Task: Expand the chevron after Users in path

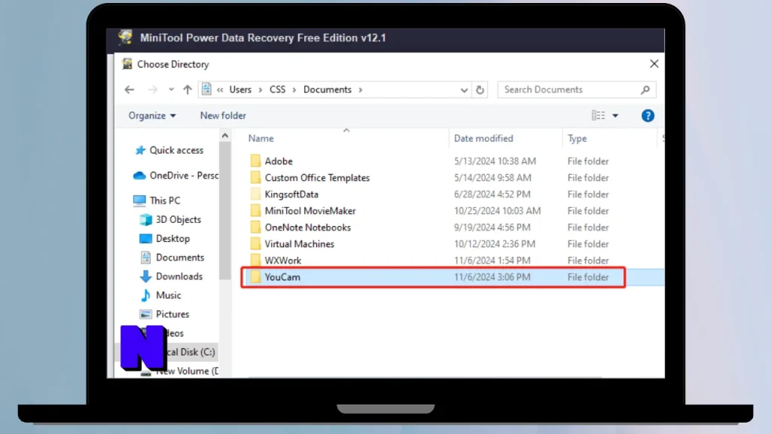Action: pos(260,90)
